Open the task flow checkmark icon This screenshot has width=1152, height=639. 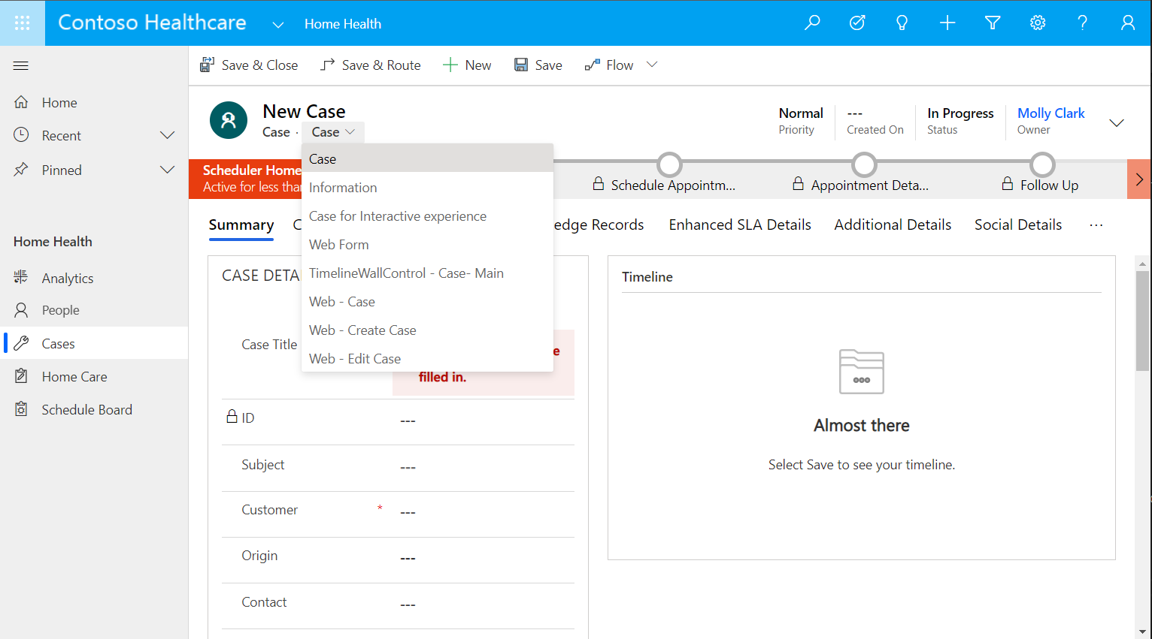(x=857, y=23)
